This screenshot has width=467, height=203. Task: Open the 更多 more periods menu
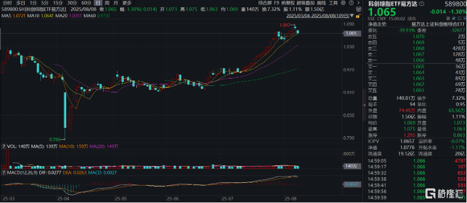[x=127, y=3]
